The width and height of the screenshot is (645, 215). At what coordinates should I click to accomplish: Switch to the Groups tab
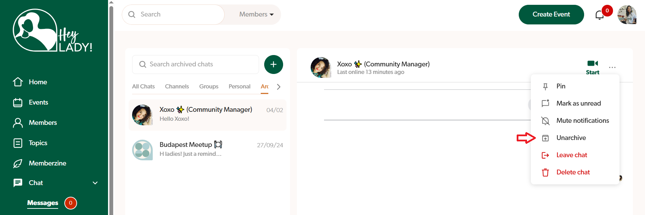(208, 87)
